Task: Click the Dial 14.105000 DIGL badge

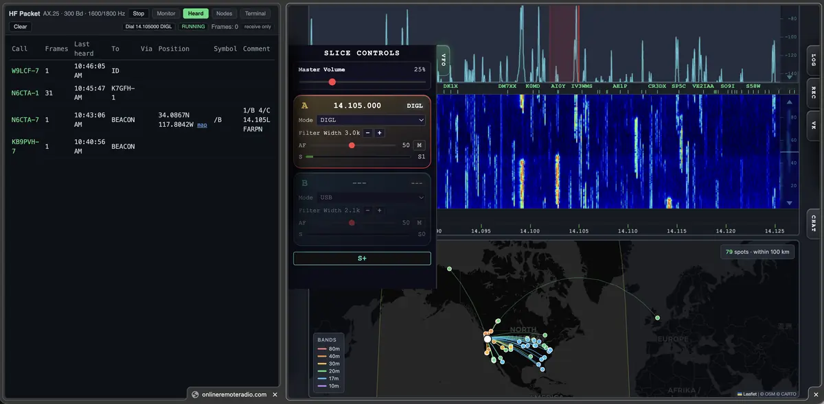Action: pyautogui.click(x=148, y=27)
